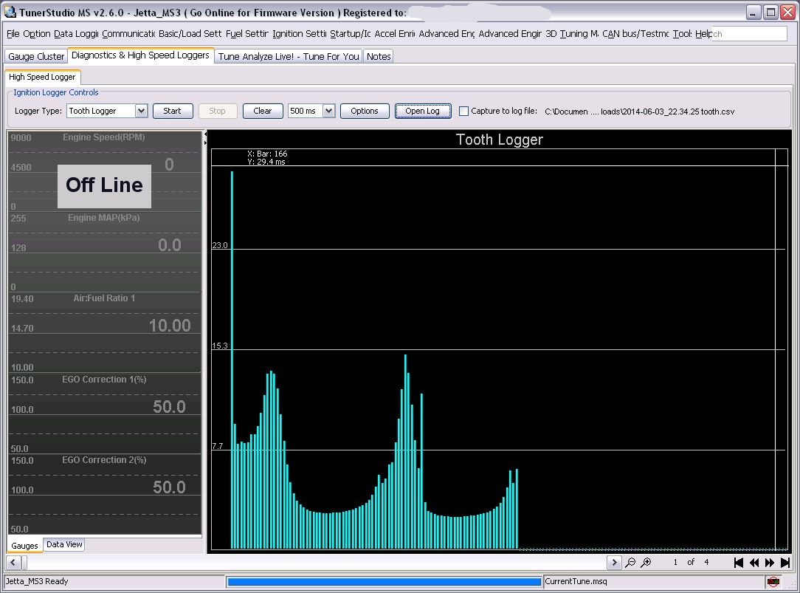
Task: Click the zoom in magnifier icon
Action: coord(646,563)
